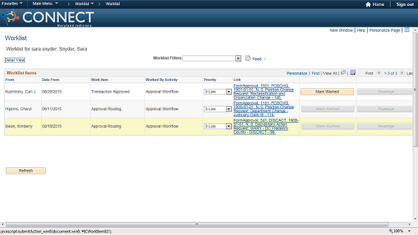Change priority for Kushinsky, Carl J row
Screen dimensions: 418x235
coord(217,91)
